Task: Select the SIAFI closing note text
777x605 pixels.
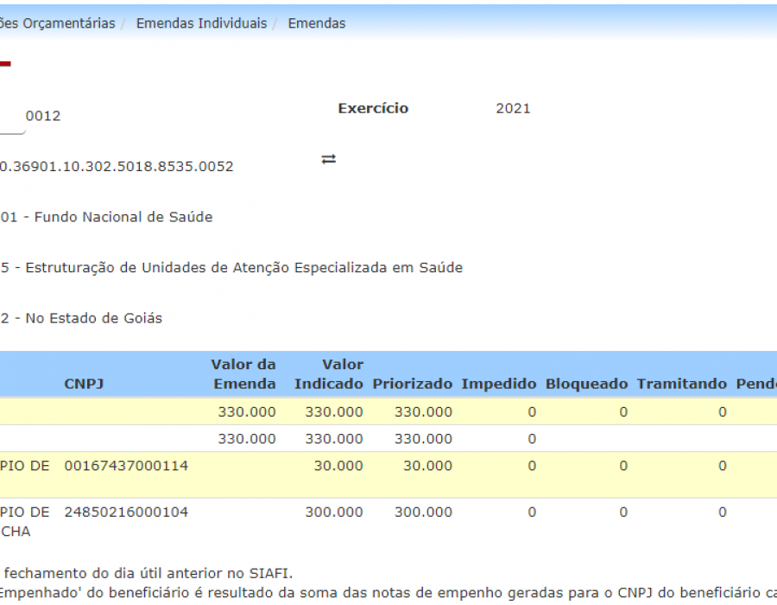Action: [148, 573]
